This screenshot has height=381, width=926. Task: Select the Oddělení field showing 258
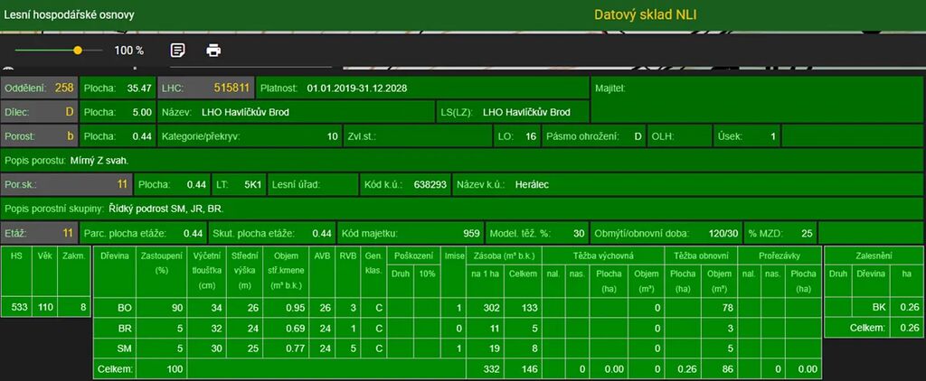[40, 88]
